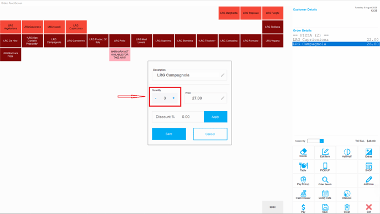The width and height of the screenshot is (380, 214).
Task: Open Extras for the selected item
Action: (x=368, y=153)
